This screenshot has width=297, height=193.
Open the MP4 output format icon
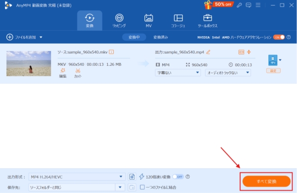pyautogui.click(x=273, y=60)
